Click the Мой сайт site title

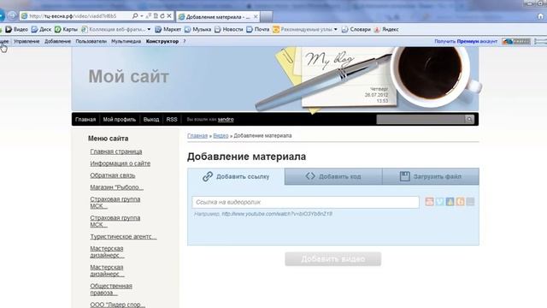(x=128, y=76)
